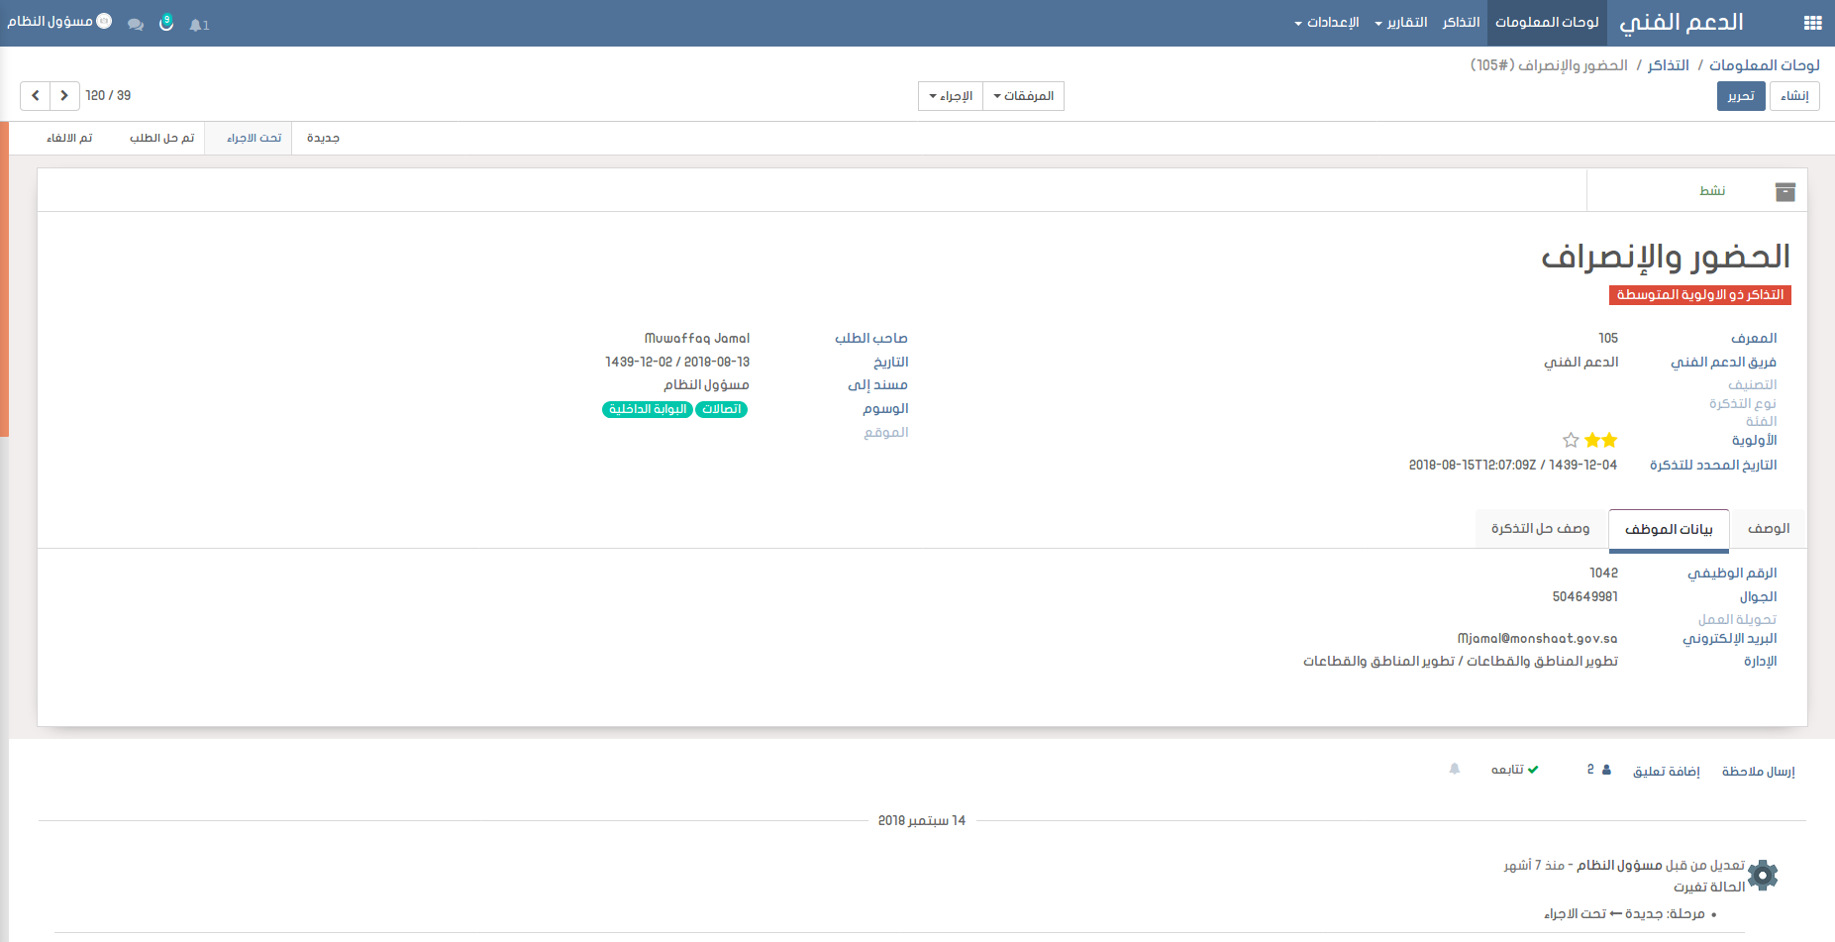Select the تم حل الطلب stage
The height and width of the screenshot is (942, 1835).
click(161, 138)
